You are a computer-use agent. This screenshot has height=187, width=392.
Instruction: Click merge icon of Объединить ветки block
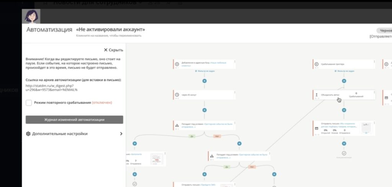pos(317,95)
